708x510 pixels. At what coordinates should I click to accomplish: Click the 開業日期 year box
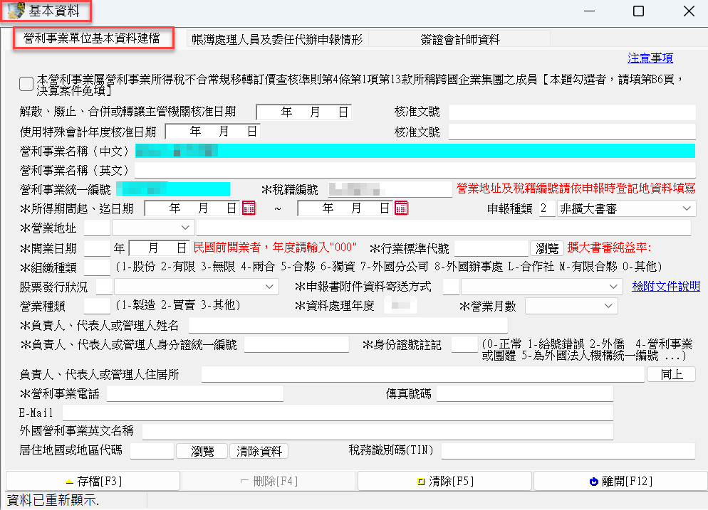97,248
